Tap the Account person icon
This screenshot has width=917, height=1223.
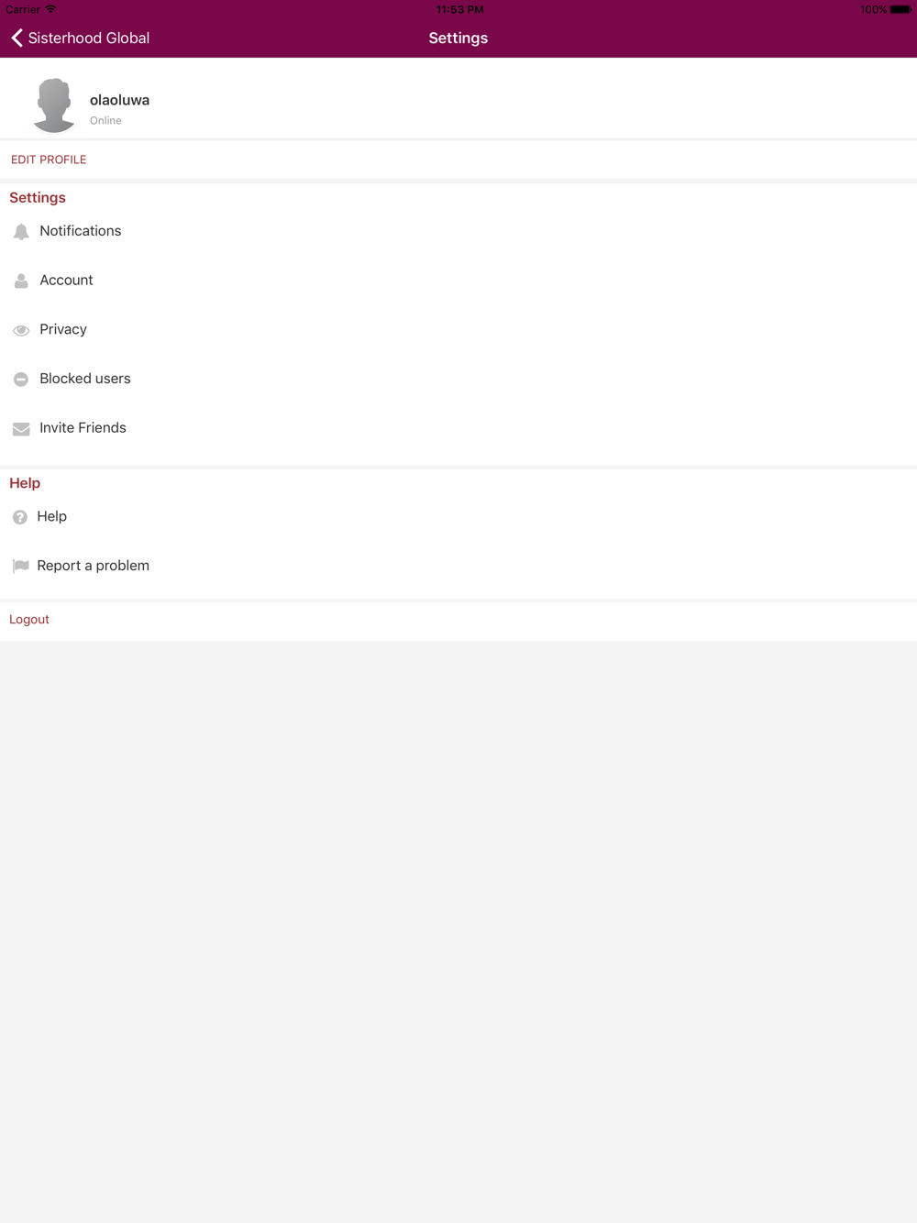click(21, 281)
